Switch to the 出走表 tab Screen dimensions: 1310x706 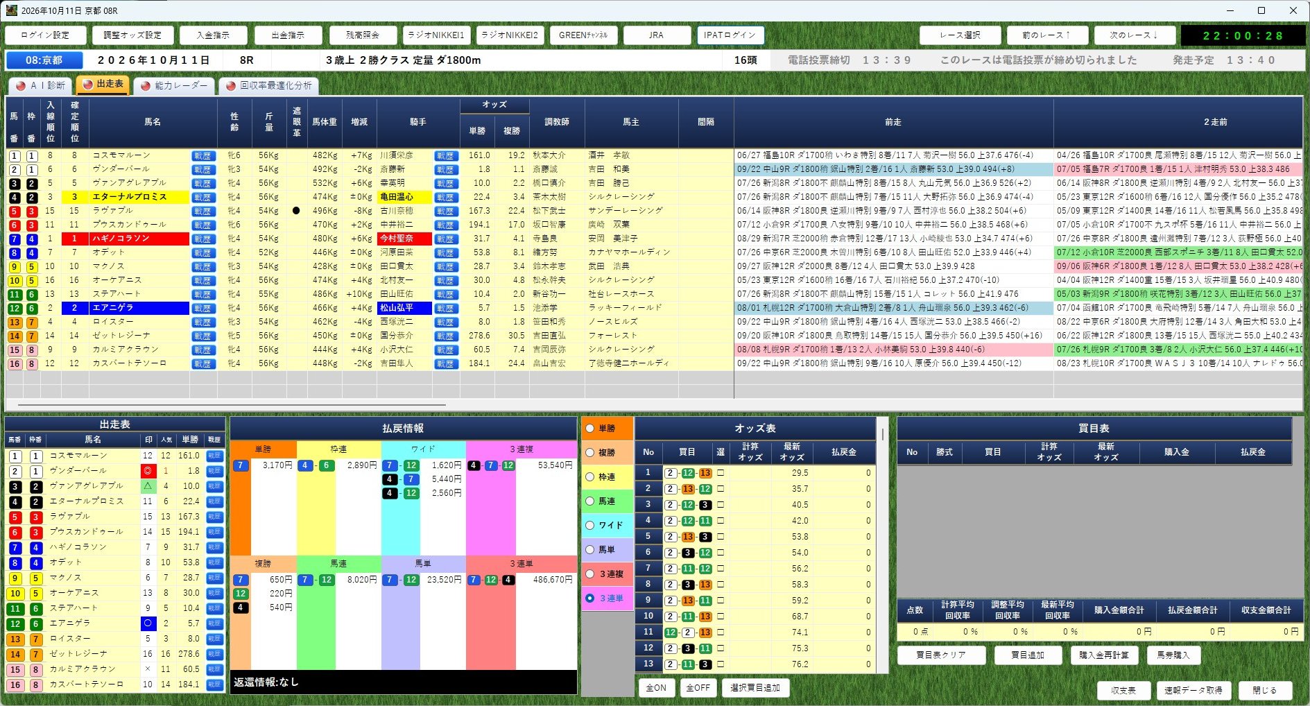[x=103, y=84]
